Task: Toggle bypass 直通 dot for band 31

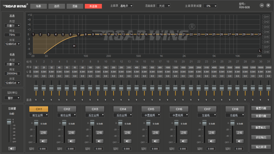Action: pyautogui.click(x=268, y=100)
